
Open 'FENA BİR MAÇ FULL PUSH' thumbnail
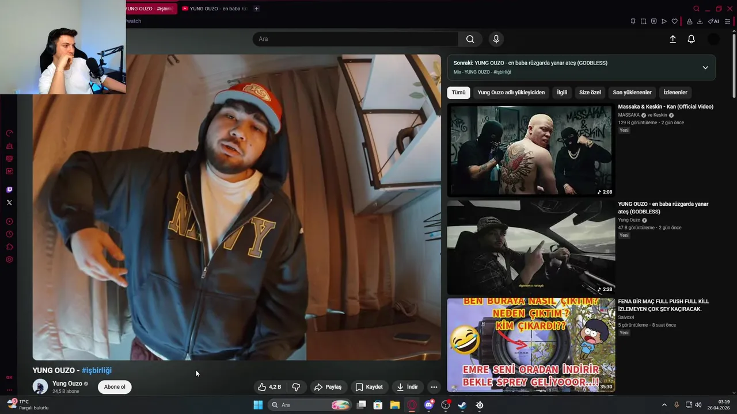[x=531, y=344]
